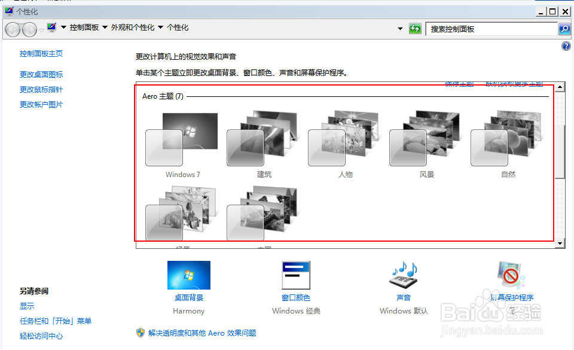Click the 桌面背景 link text

pos(189,297)
